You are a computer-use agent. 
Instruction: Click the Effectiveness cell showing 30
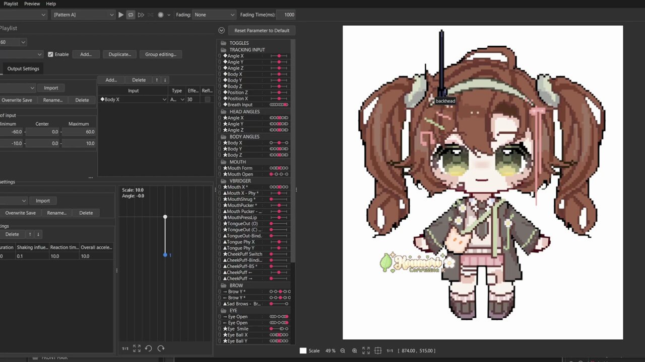pyautogui.click(x=193, y=100)
